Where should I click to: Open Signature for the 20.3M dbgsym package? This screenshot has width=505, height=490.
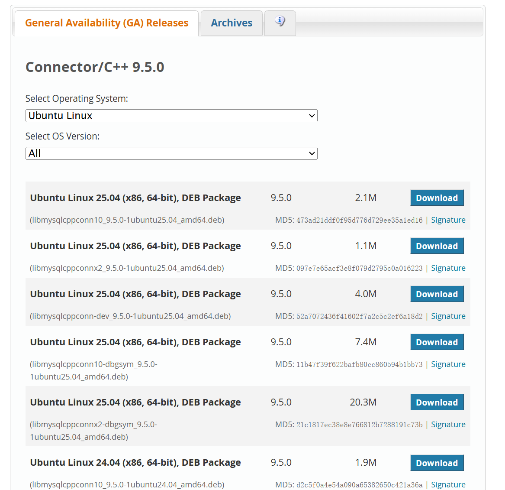[x=448, y=425]
